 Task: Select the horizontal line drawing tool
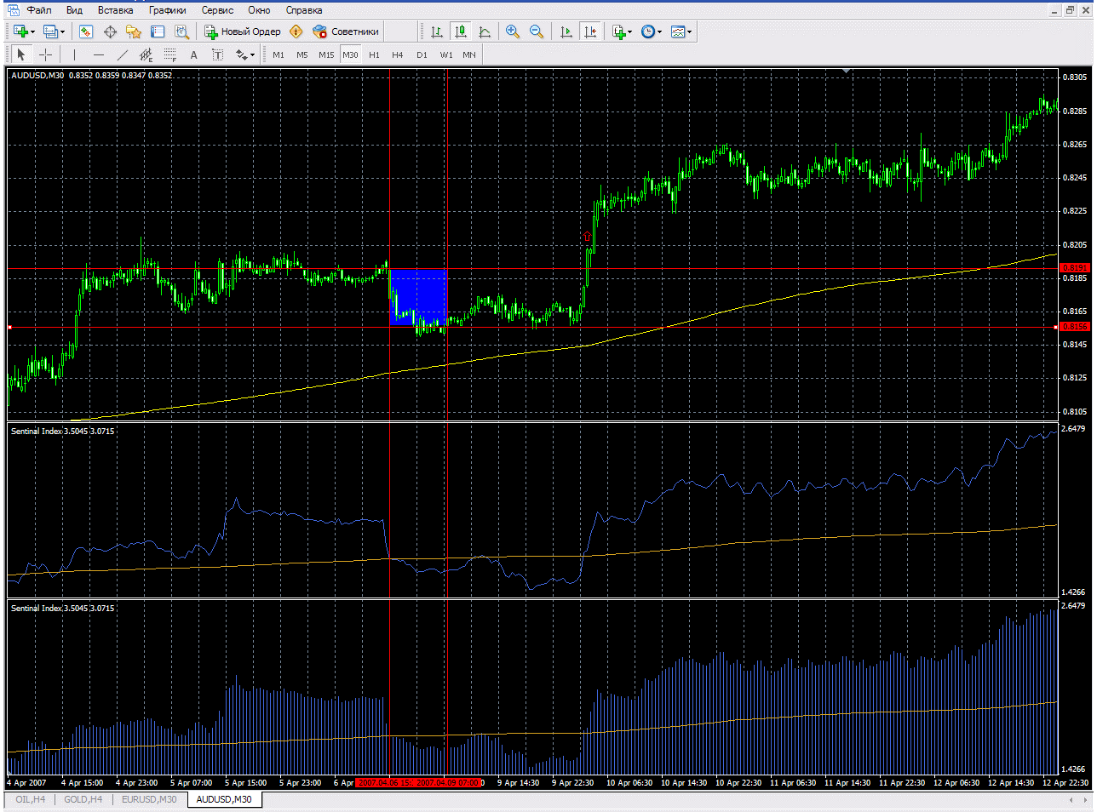pos(98,54)
